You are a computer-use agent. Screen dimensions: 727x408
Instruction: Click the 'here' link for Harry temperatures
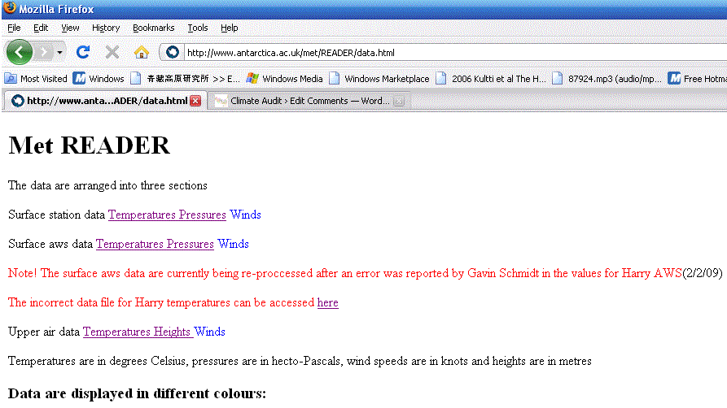point(327,302)
